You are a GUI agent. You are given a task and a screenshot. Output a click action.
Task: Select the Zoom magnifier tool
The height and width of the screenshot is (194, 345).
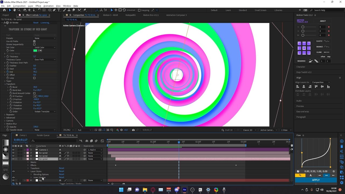pos(19,10)
